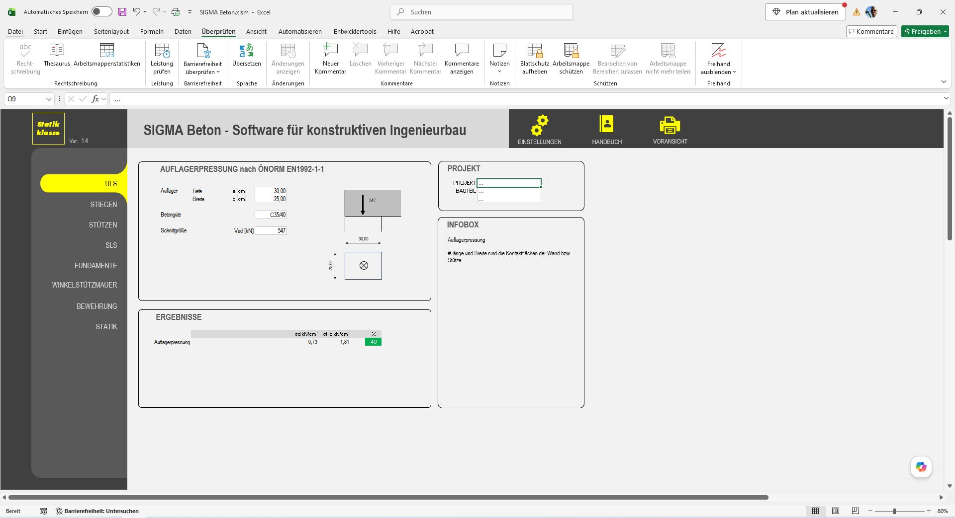This screenshot has width=955, height=518.
Task: Collapse the ribbon with the chevron
Action: click(944, 82)
